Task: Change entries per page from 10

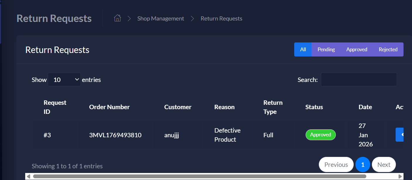Action: pos(64,79)
